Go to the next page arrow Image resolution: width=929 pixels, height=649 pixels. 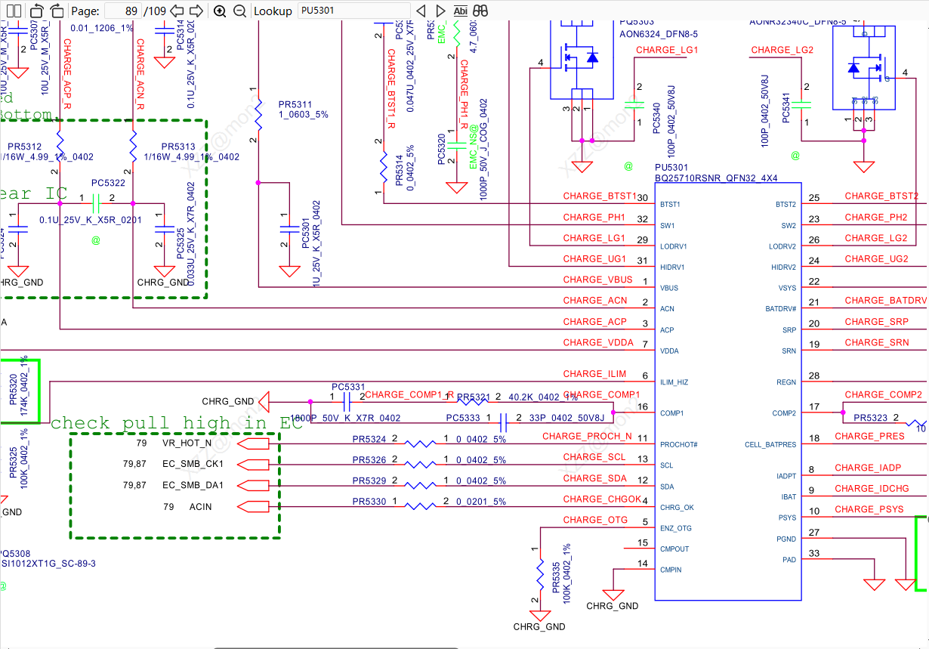pyautogui.click(x=196, y=11)
